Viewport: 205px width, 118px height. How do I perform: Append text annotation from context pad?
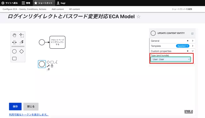[x=56, y=62]
